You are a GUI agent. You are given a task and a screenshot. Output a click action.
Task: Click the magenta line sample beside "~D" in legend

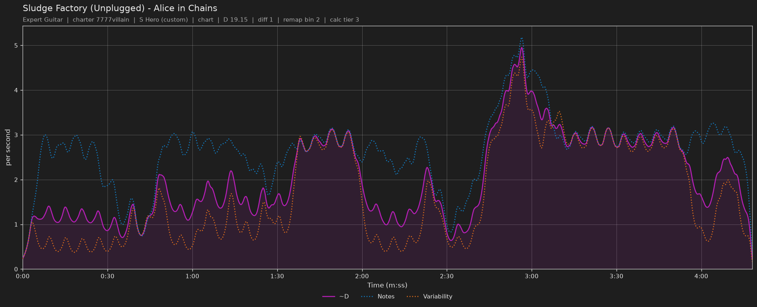pyautogui.click(x=329, y=297)
